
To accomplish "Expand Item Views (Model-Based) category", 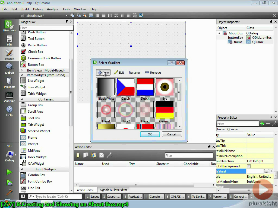I will click(22, 70).
